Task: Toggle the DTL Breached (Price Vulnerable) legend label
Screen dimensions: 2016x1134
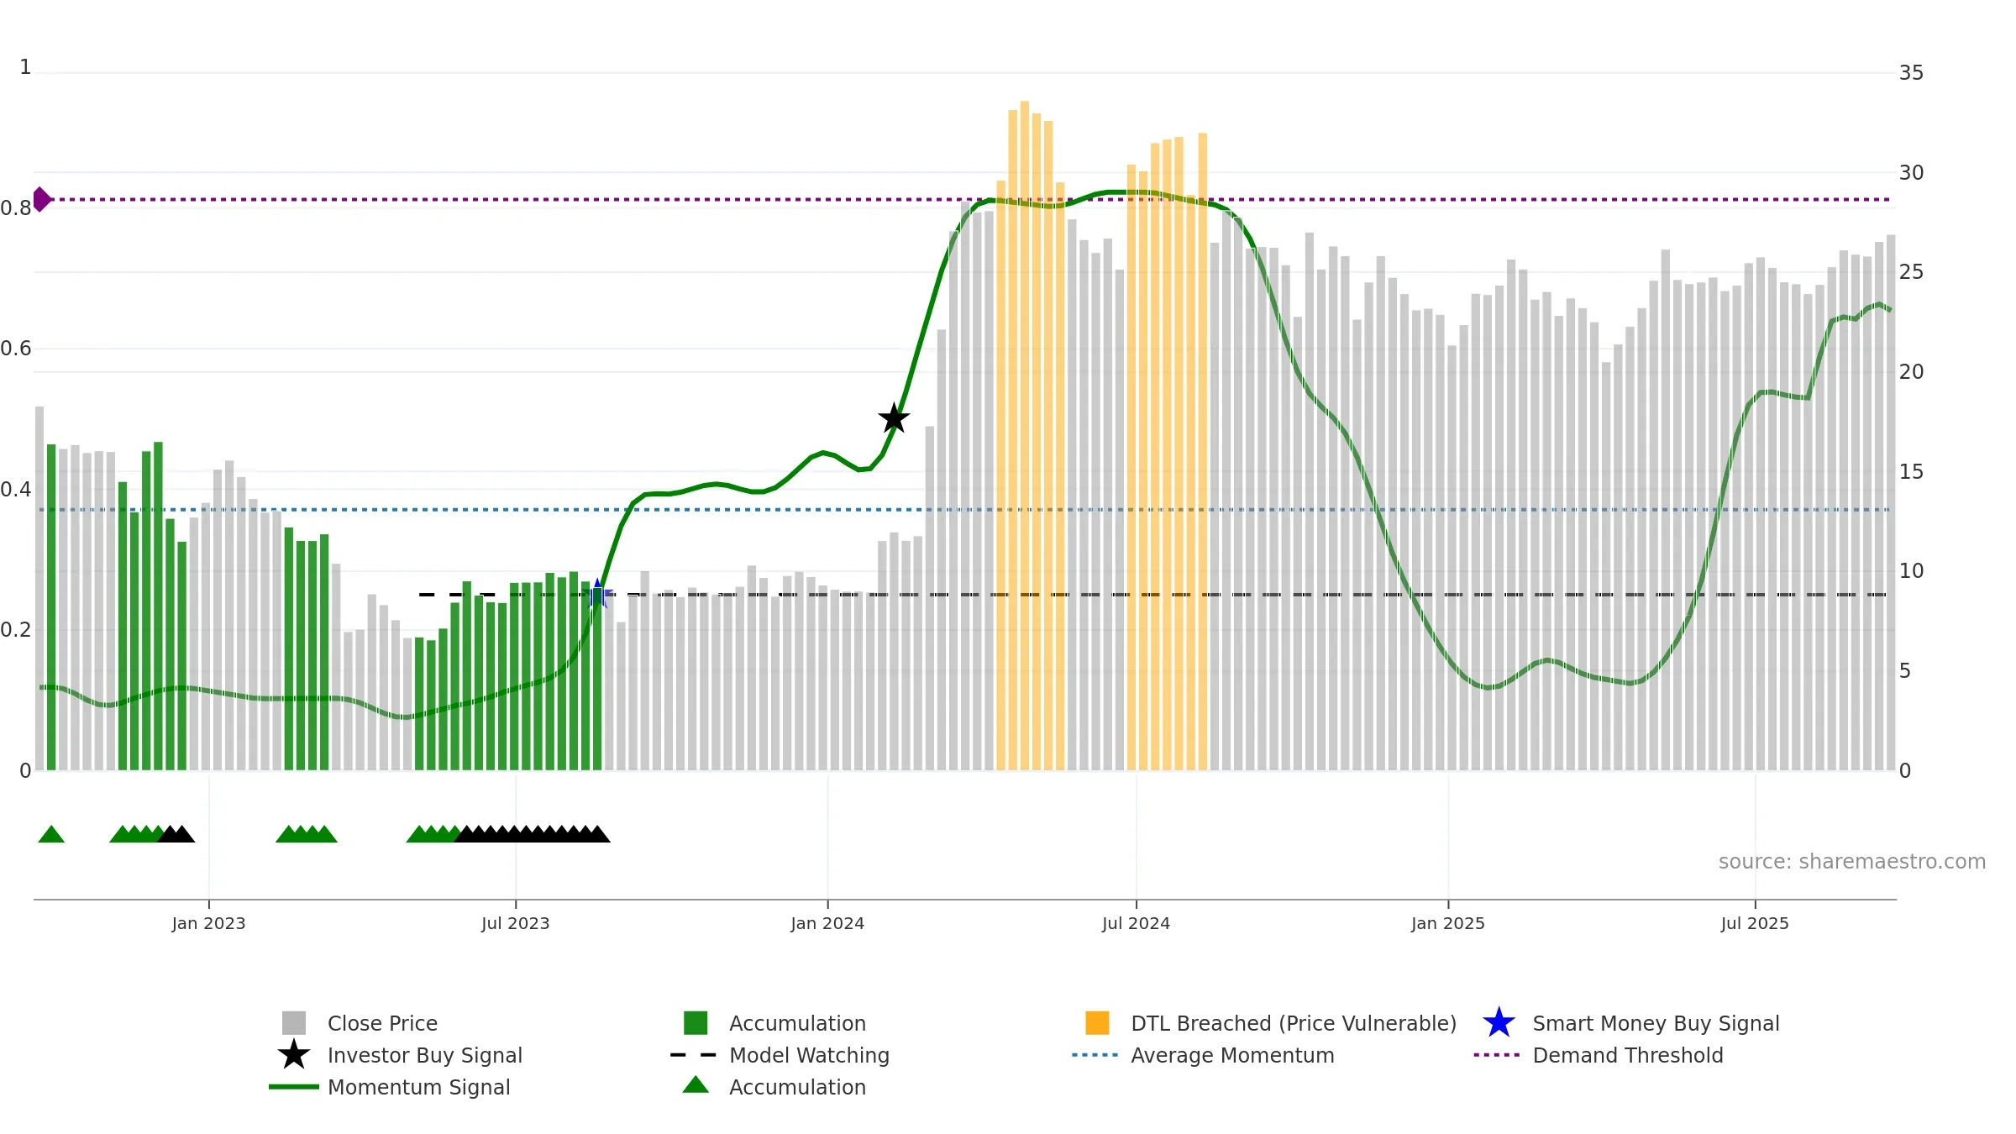Action: click(1294, 1023)
